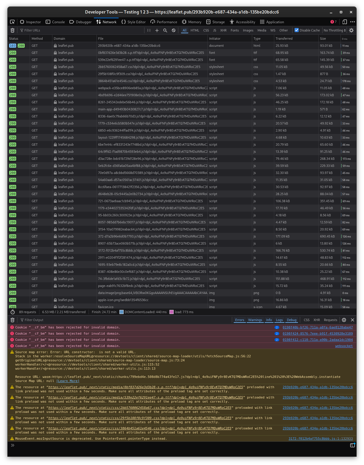Toggle the Warnings console filter
The image size is (364, 465).
tap(255, 320)
